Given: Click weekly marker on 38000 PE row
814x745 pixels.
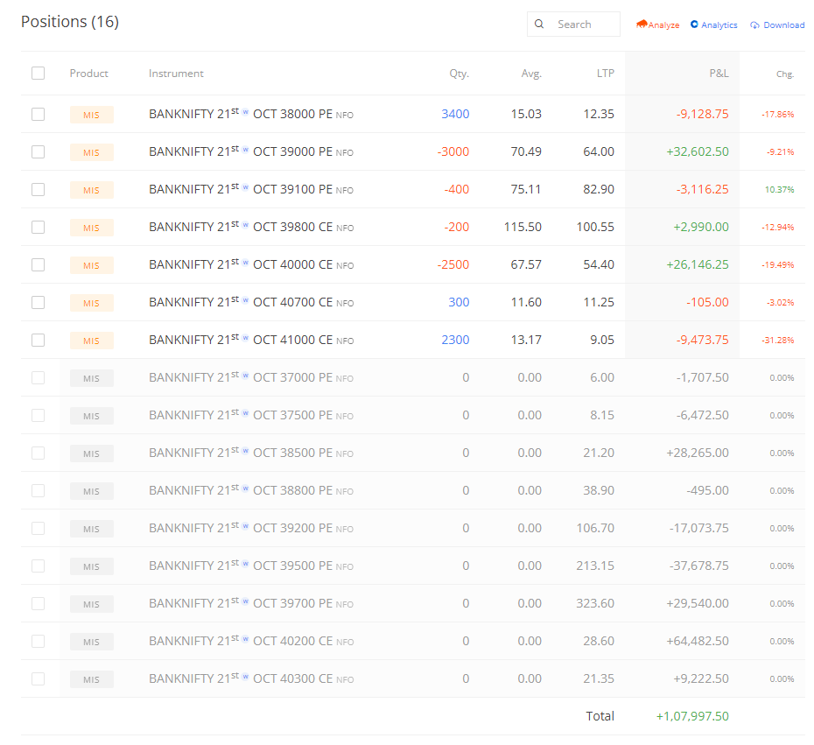Looking at the screenshot, I should [246, 112].
